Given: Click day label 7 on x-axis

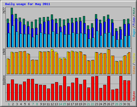Looking at the screenshot, I should (33, 104).
